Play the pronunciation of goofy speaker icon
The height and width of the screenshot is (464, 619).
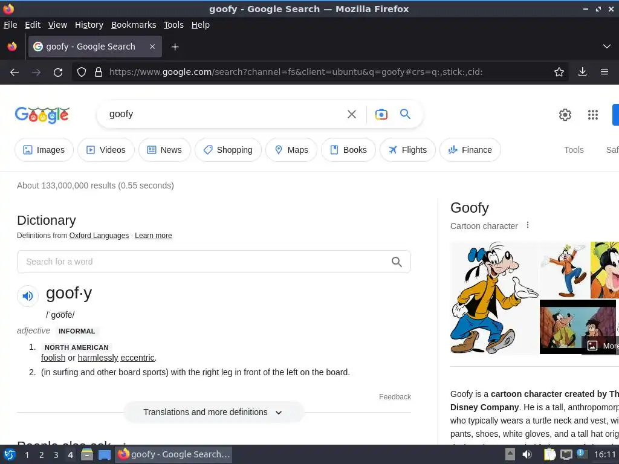tap(28, 296)
